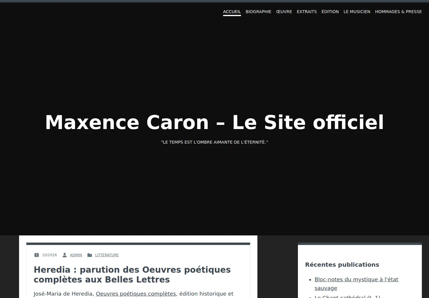Open the ÉDITION menu item

(x=330, y=12)
